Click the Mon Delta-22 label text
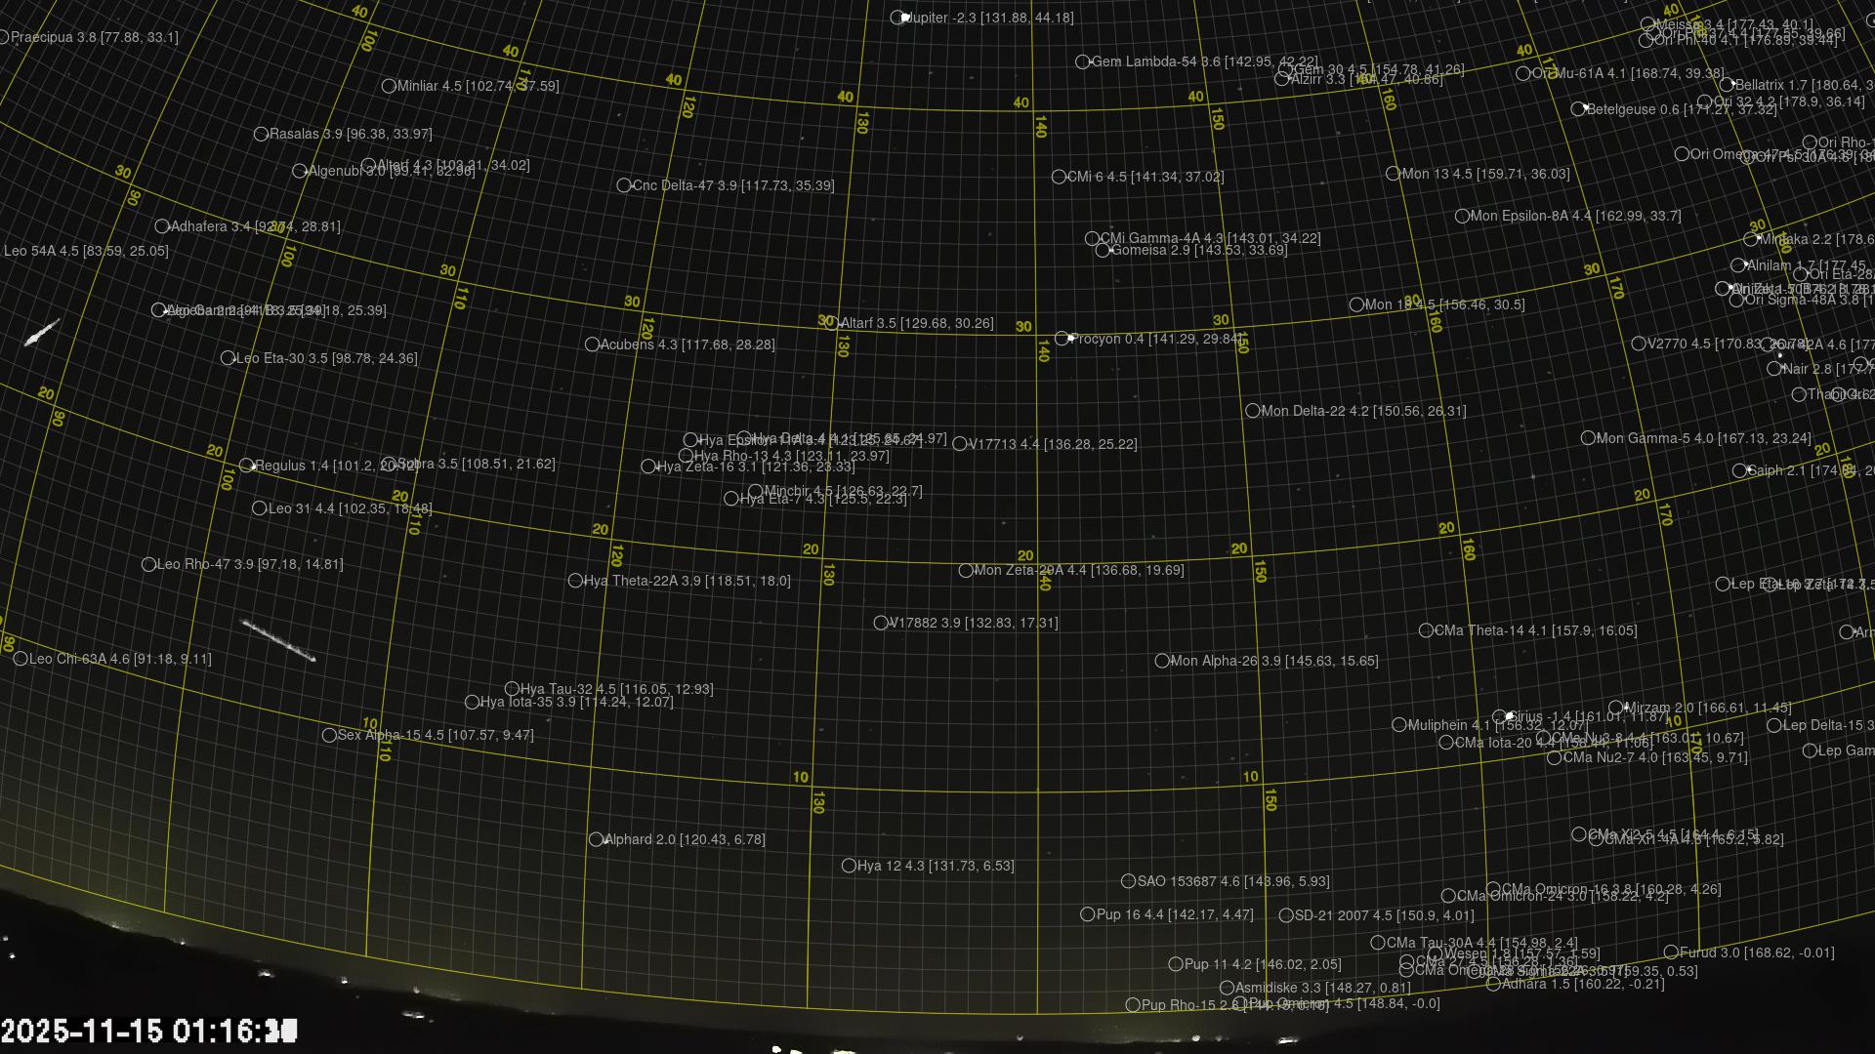1875x1054 pixels. [x=1363, y=411]
